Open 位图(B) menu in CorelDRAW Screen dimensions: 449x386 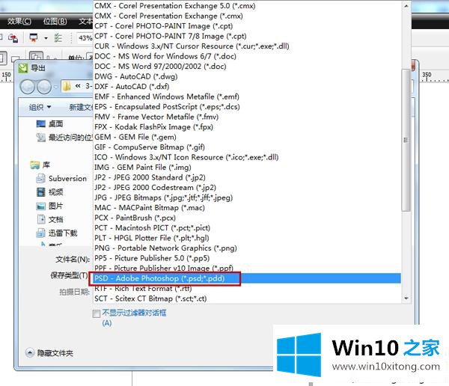click(x=55, y=22)
